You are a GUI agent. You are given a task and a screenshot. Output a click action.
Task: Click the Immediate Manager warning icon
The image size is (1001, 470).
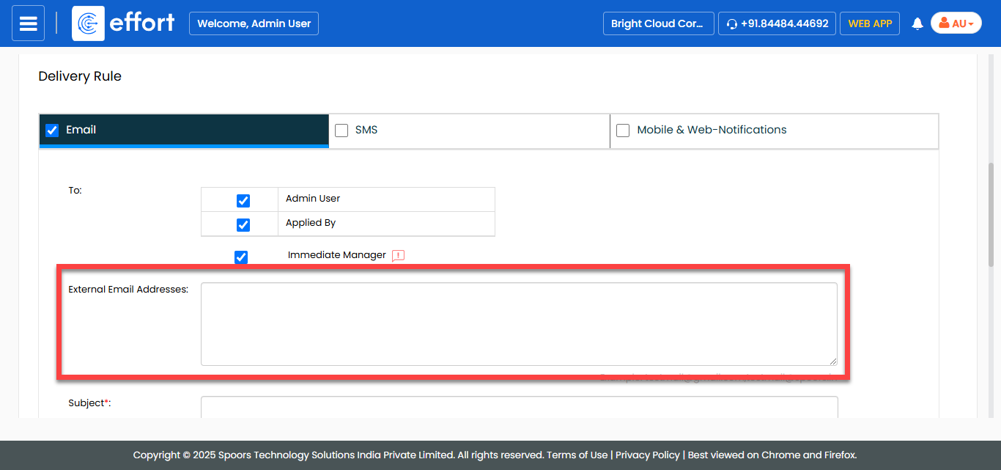pyautogui.click(x=398, y=256)
